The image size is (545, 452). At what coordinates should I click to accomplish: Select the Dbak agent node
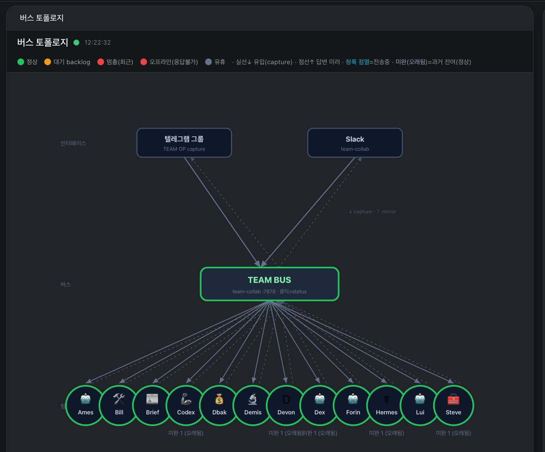219,406
